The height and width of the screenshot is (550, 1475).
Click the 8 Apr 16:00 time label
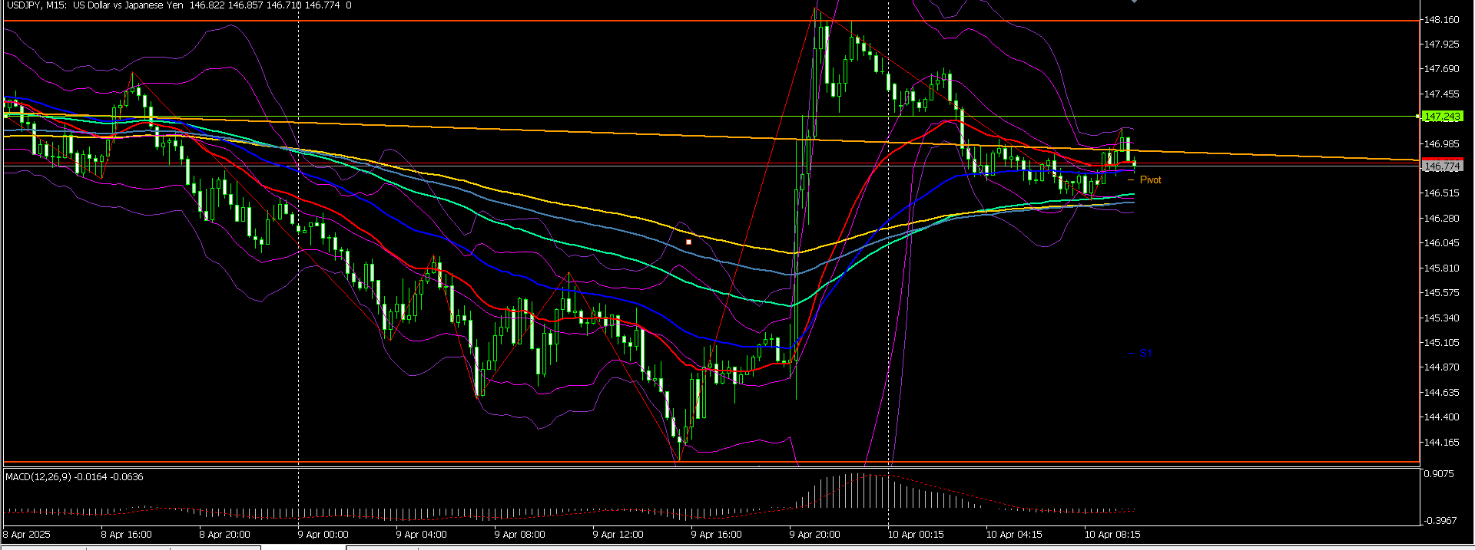[127, 535]
